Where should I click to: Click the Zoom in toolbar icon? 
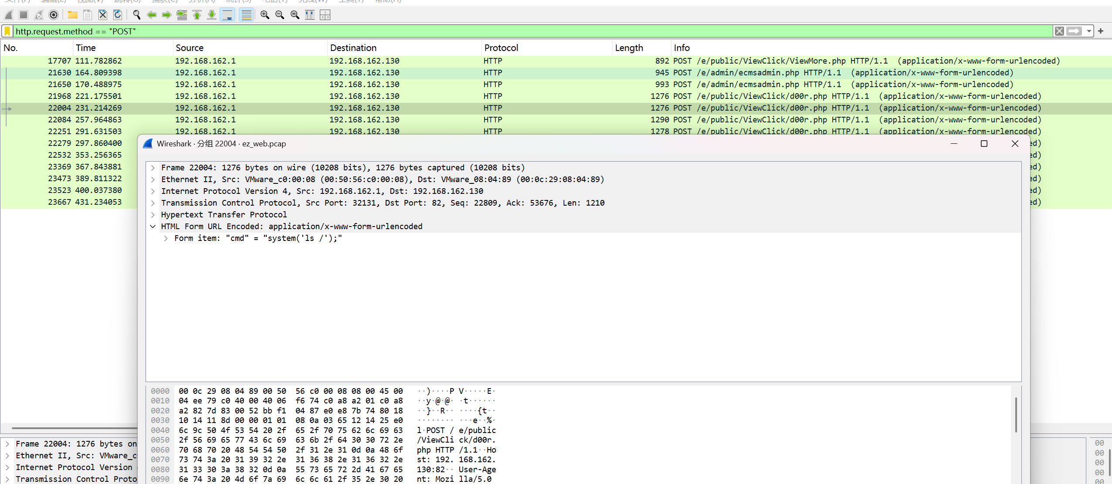(x=264, y=15)
